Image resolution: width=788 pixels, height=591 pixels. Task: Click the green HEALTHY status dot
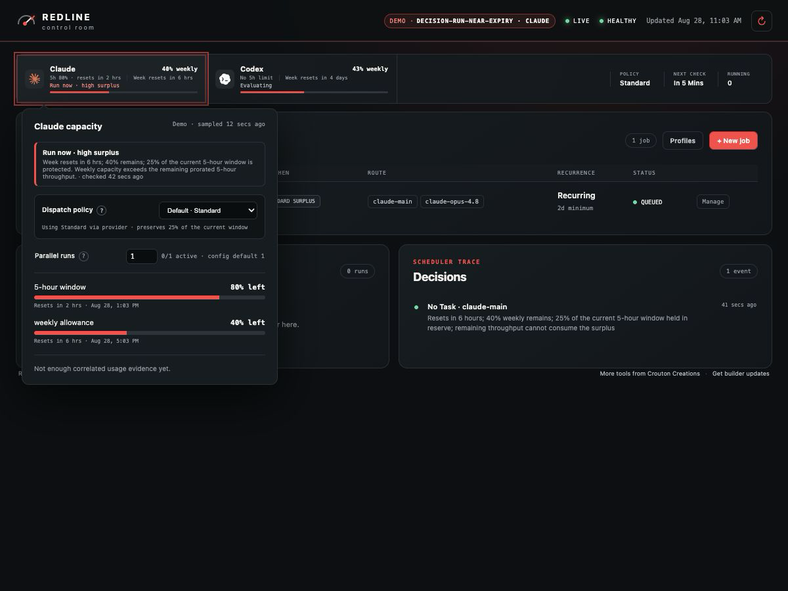click(602, 21)
